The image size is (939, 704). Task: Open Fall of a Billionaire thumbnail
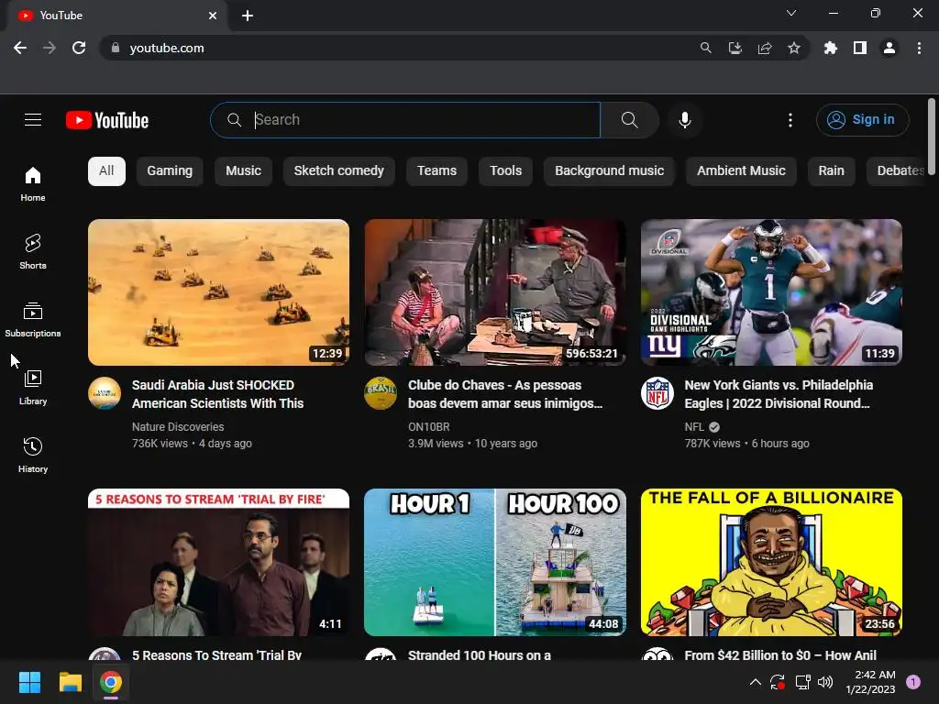coord(771,562)
